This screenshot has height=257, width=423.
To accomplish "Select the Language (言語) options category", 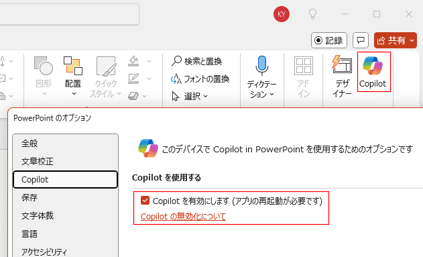I will [x=65, y=234].
